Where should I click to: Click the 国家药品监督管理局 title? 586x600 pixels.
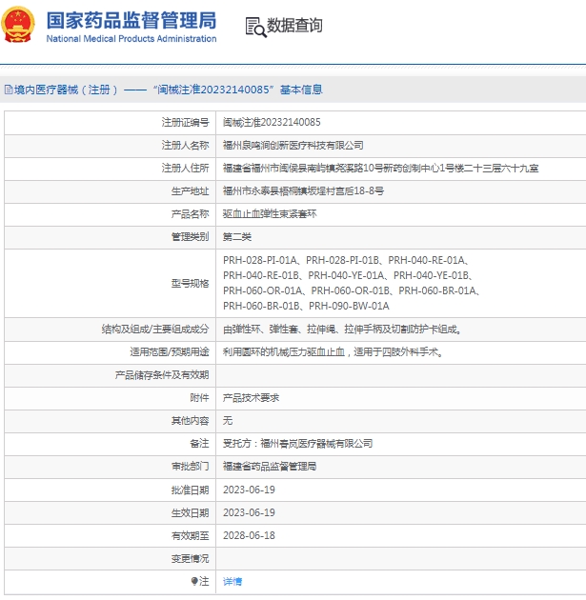(x=131, y=20)
